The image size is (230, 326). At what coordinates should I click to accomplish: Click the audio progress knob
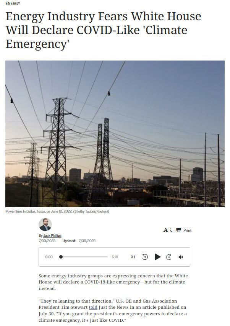[61, 257]
